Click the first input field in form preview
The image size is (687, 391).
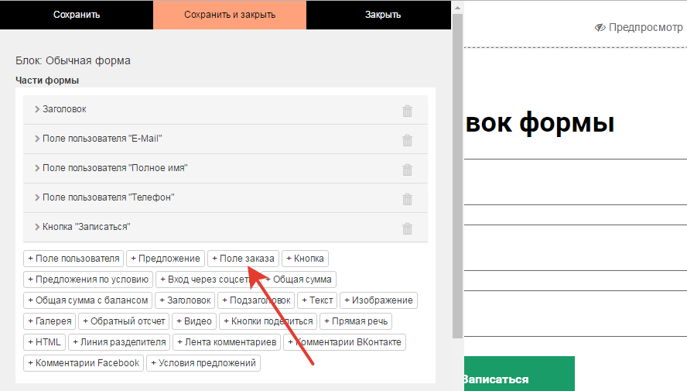click(x=576, y=182)
